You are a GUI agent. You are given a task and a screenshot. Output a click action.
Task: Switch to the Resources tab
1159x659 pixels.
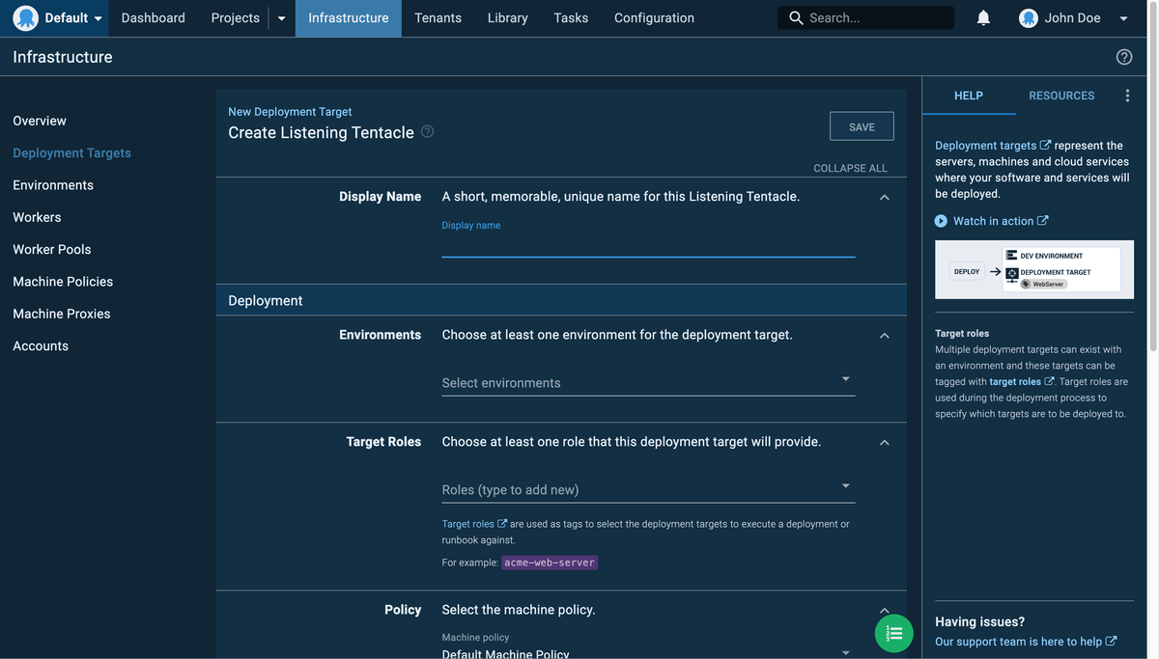pos(1061,96)
